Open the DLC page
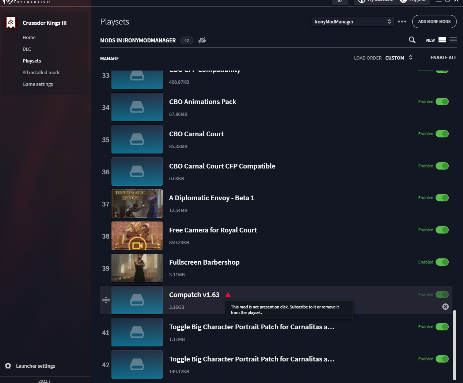This screenshot has width=463, height=383. [x=27, y=49]
